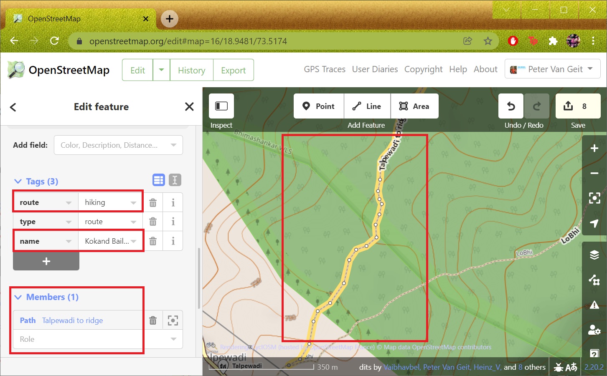Viewport: 607px width, 376px height.
Task: Open the type key dropdown
Action: 69,222
